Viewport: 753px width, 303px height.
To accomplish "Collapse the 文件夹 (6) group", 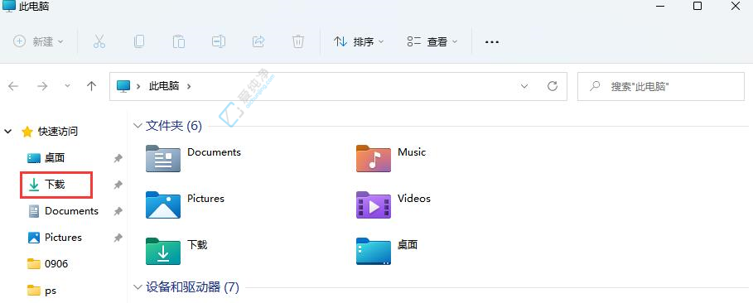I will pos(138,127).
